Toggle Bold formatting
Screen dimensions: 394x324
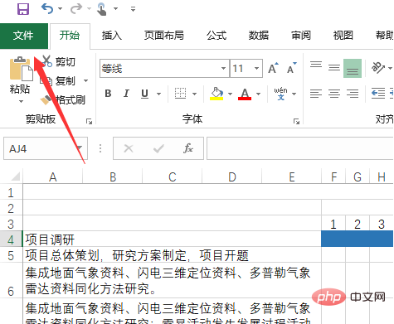pos(108,94)
